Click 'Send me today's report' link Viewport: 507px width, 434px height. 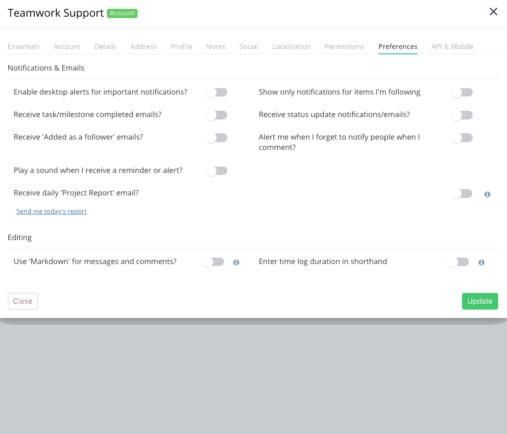[51, 211]
